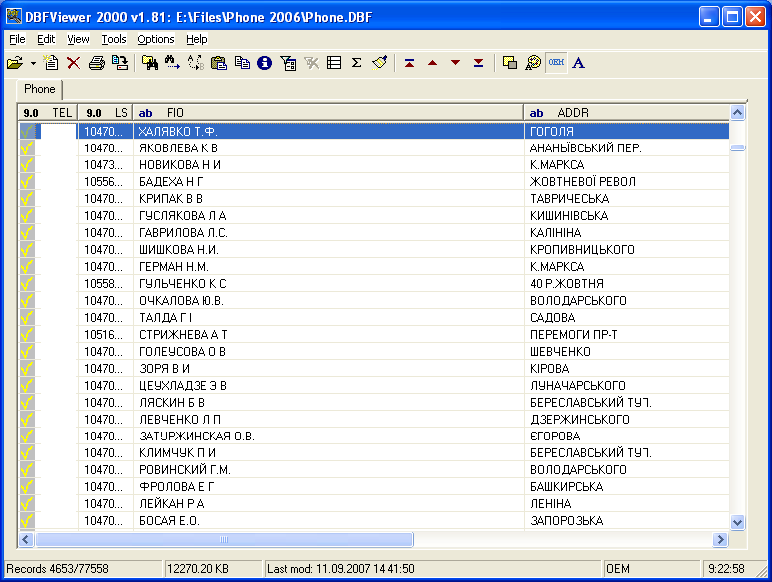
Task: Click the binoculars Find icon
Action: 149,63
